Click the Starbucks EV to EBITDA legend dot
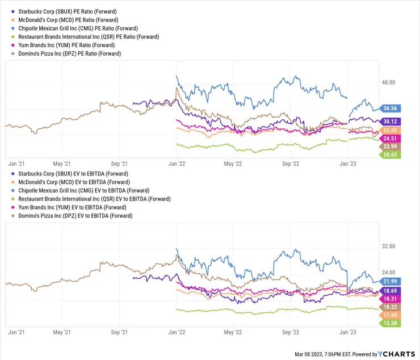This screenshot has height=360, width=420. click(x=13, y=173)
